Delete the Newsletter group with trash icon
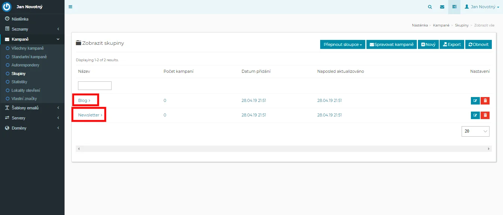 [485, 115]
